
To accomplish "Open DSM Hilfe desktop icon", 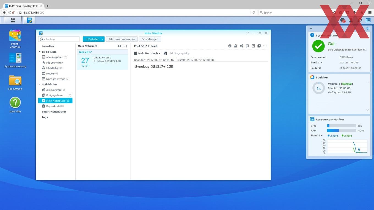I will tap(15, 105).
